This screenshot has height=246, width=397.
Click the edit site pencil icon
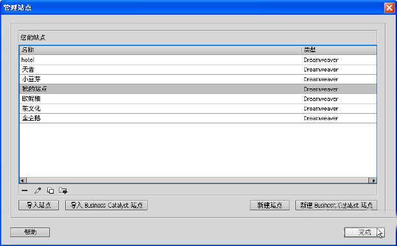coord(38,190)
